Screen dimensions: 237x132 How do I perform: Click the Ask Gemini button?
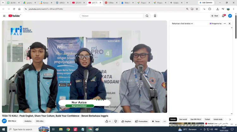(206, 3)
